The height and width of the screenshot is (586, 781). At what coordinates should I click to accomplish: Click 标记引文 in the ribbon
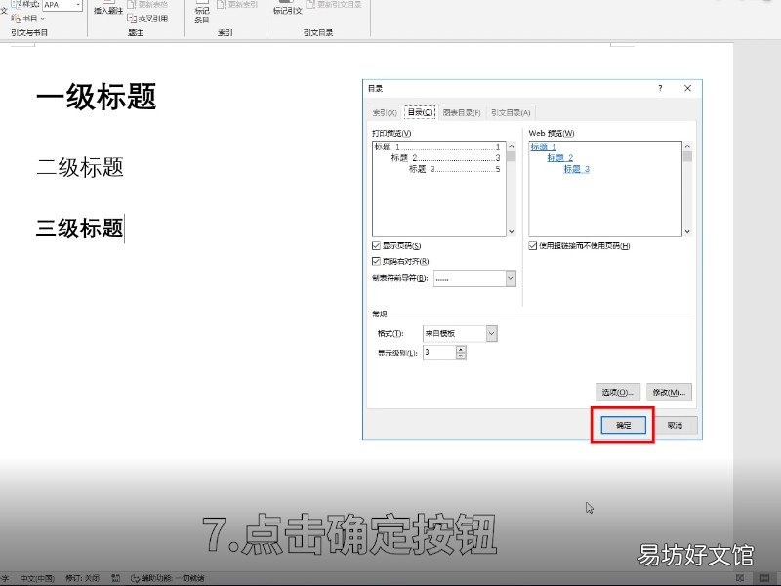pyautogui.click(x=287, y=8)
